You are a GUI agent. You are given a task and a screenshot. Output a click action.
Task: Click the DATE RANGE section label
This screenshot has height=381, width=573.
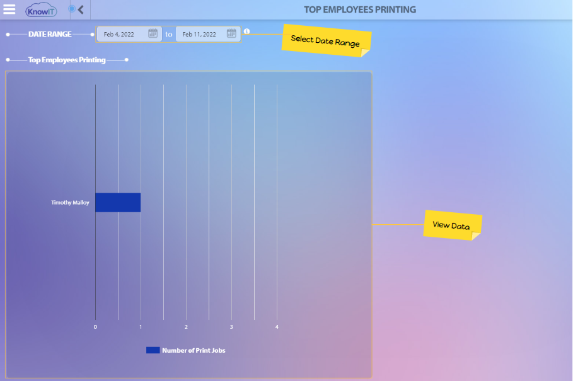click(x=50, y=34)
